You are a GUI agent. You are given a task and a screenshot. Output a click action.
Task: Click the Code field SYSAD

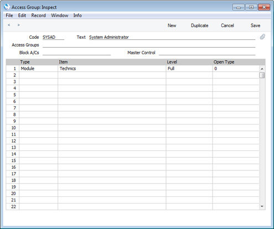click(53, 37)
